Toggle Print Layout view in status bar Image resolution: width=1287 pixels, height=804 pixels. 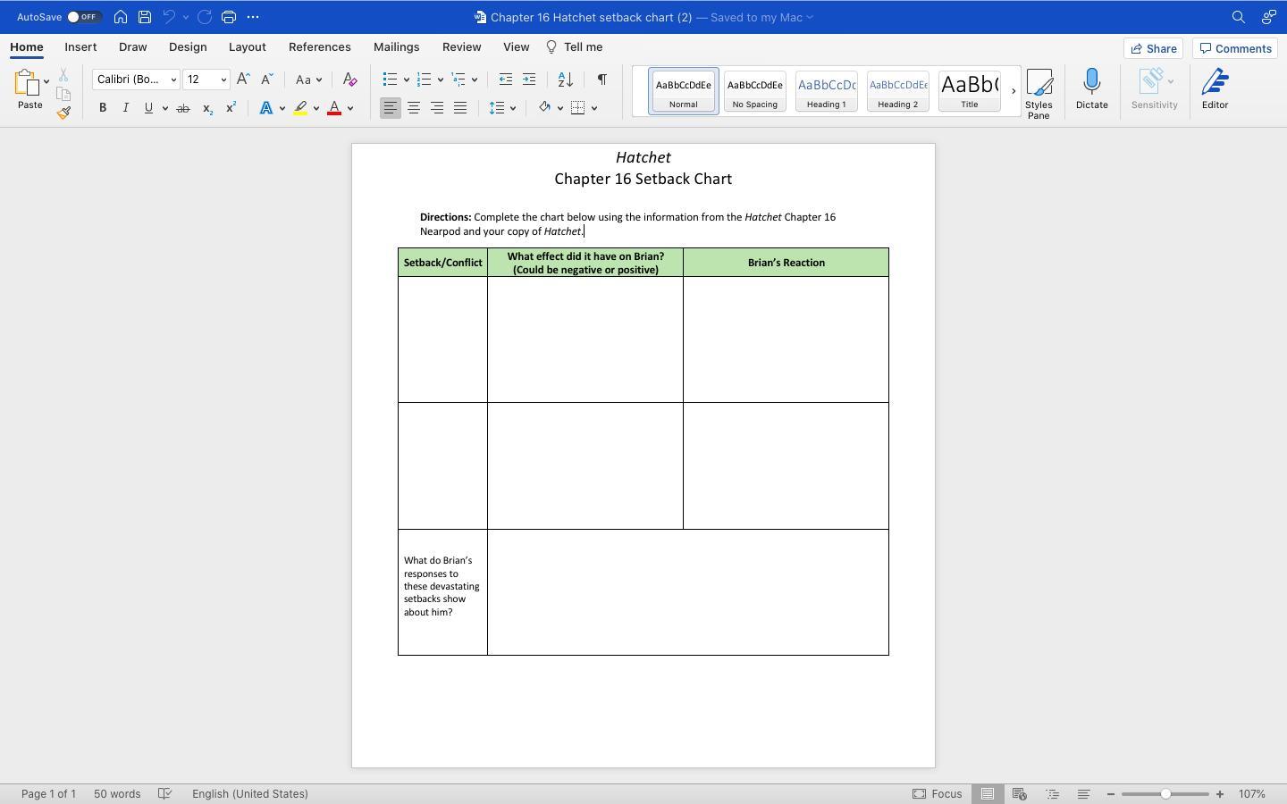pos(988,793)
